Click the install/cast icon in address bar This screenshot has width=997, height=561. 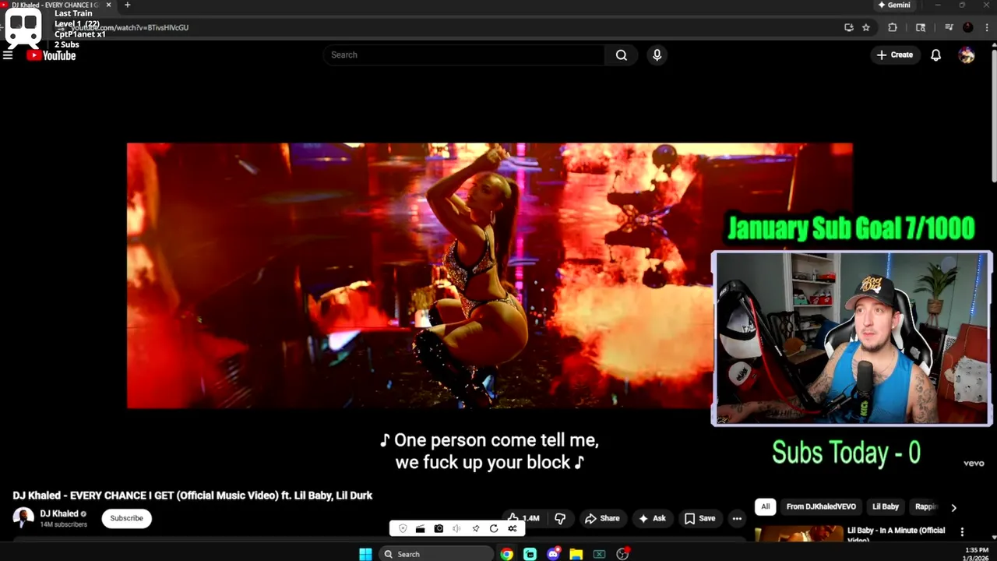pyautogui.click(x=848, y=27)
